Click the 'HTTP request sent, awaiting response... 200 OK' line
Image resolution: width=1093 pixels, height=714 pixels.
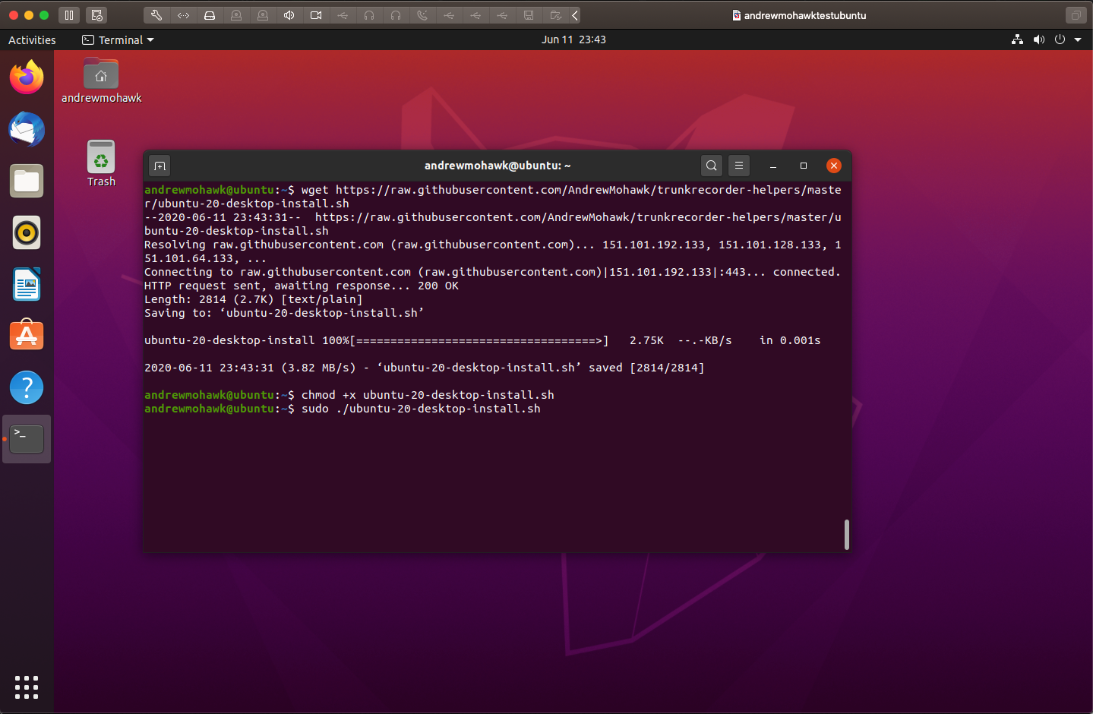coord(302,286)
